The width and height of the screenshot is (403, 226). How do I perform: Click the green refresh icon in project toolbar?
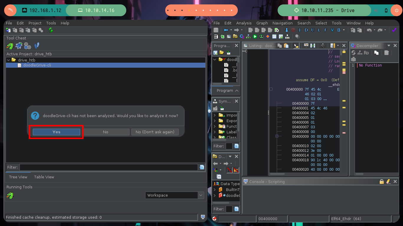(51, 30)
